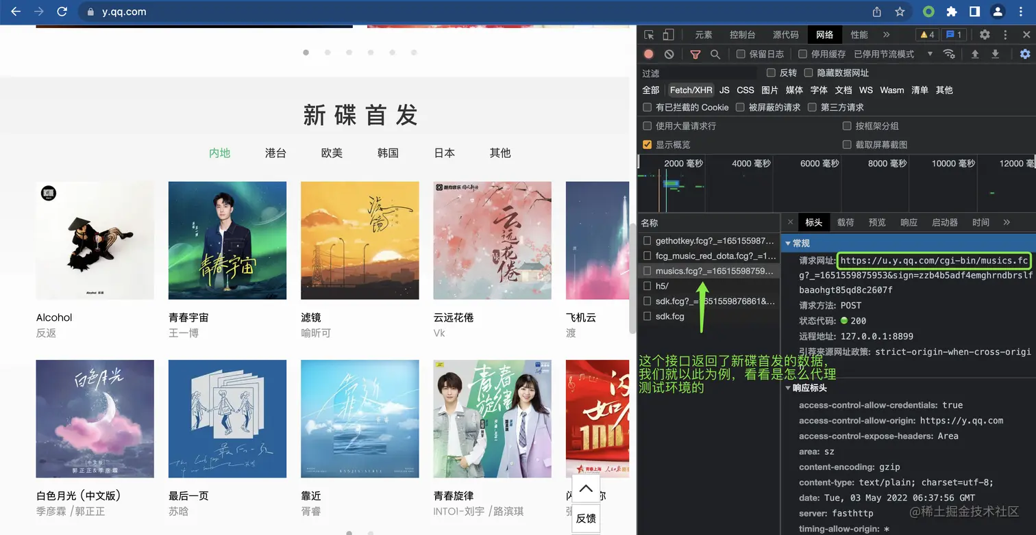
Task: Switch to 元素 panel tab
Action: (x=704, y=35)
